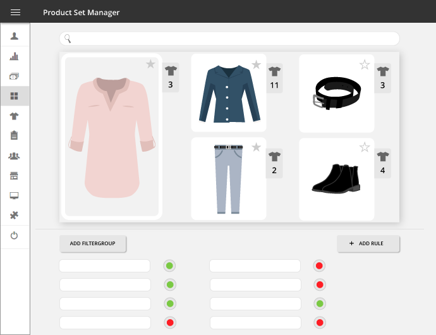
Task: Click fourth rule field in right column
Action: click(x=255, y=322)
